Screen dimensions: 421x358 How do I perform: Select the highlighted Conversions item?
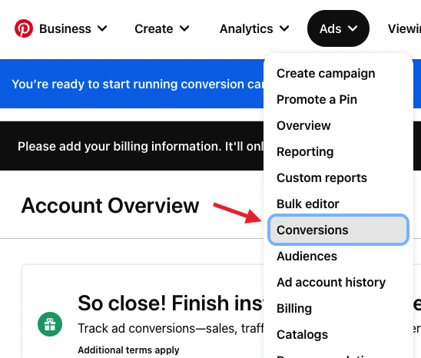click(x=338, y=230)
